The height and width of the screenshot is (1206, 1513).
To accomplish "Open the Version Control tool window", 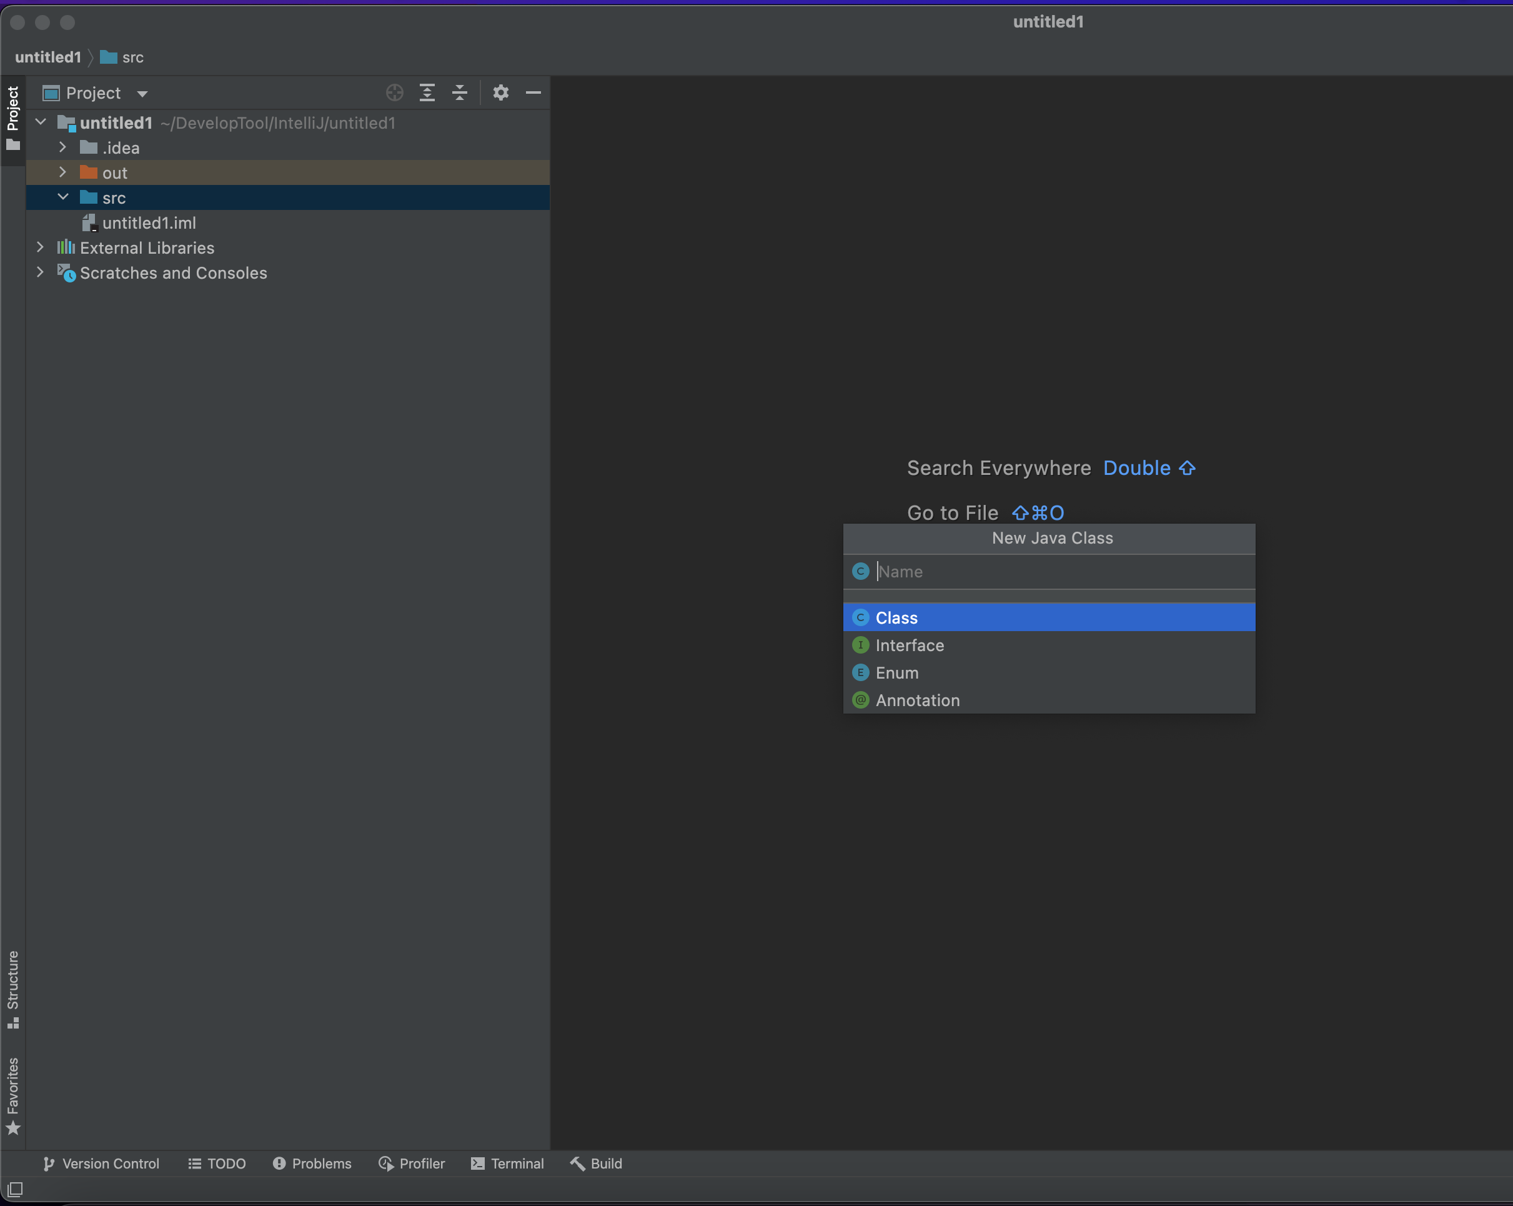I will 102,1163.
